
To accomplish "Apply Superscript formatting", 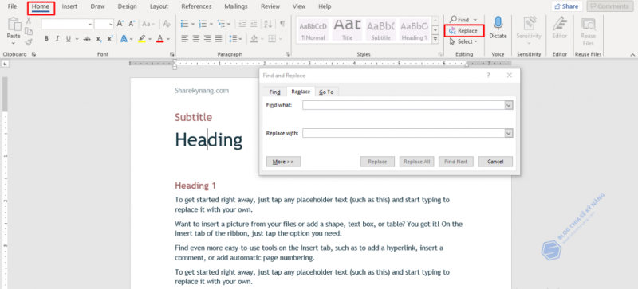I will coord(110,39).
